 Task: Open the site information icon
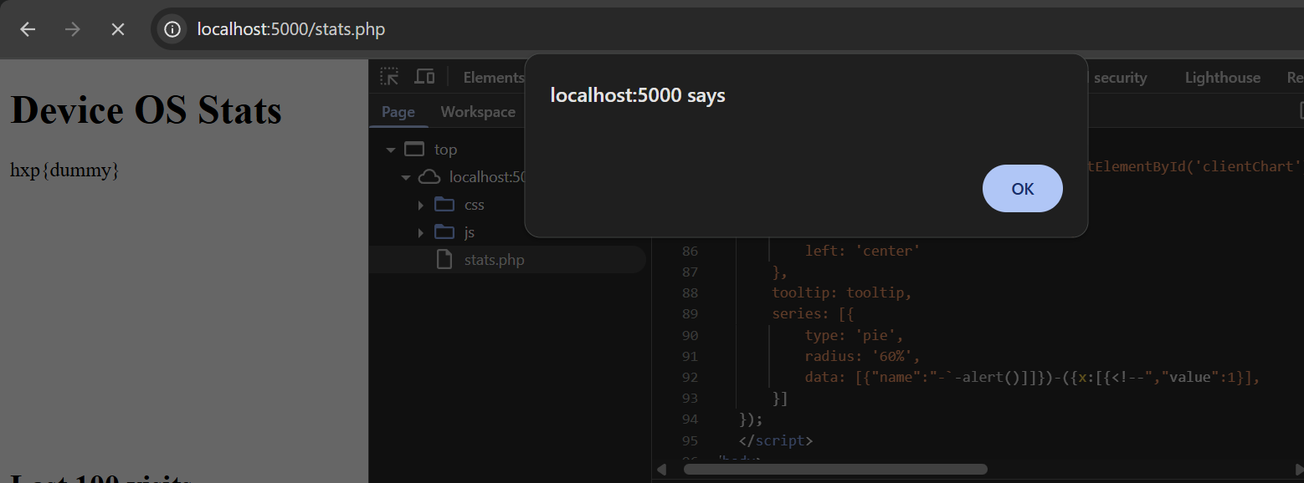172,28
